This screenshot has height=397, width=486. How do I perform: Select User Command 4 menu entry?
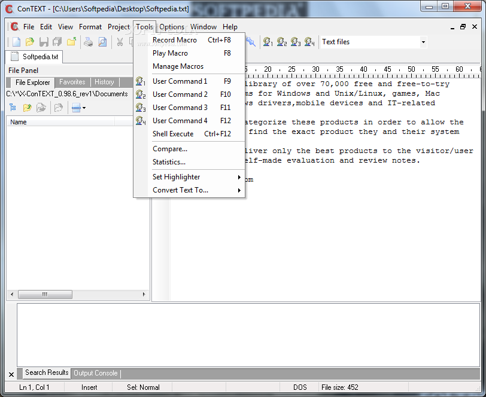(189, 120)
